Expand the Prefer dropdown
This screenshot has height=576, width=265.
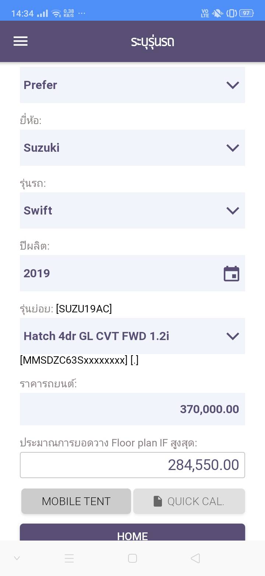click(x=132, y=85)
